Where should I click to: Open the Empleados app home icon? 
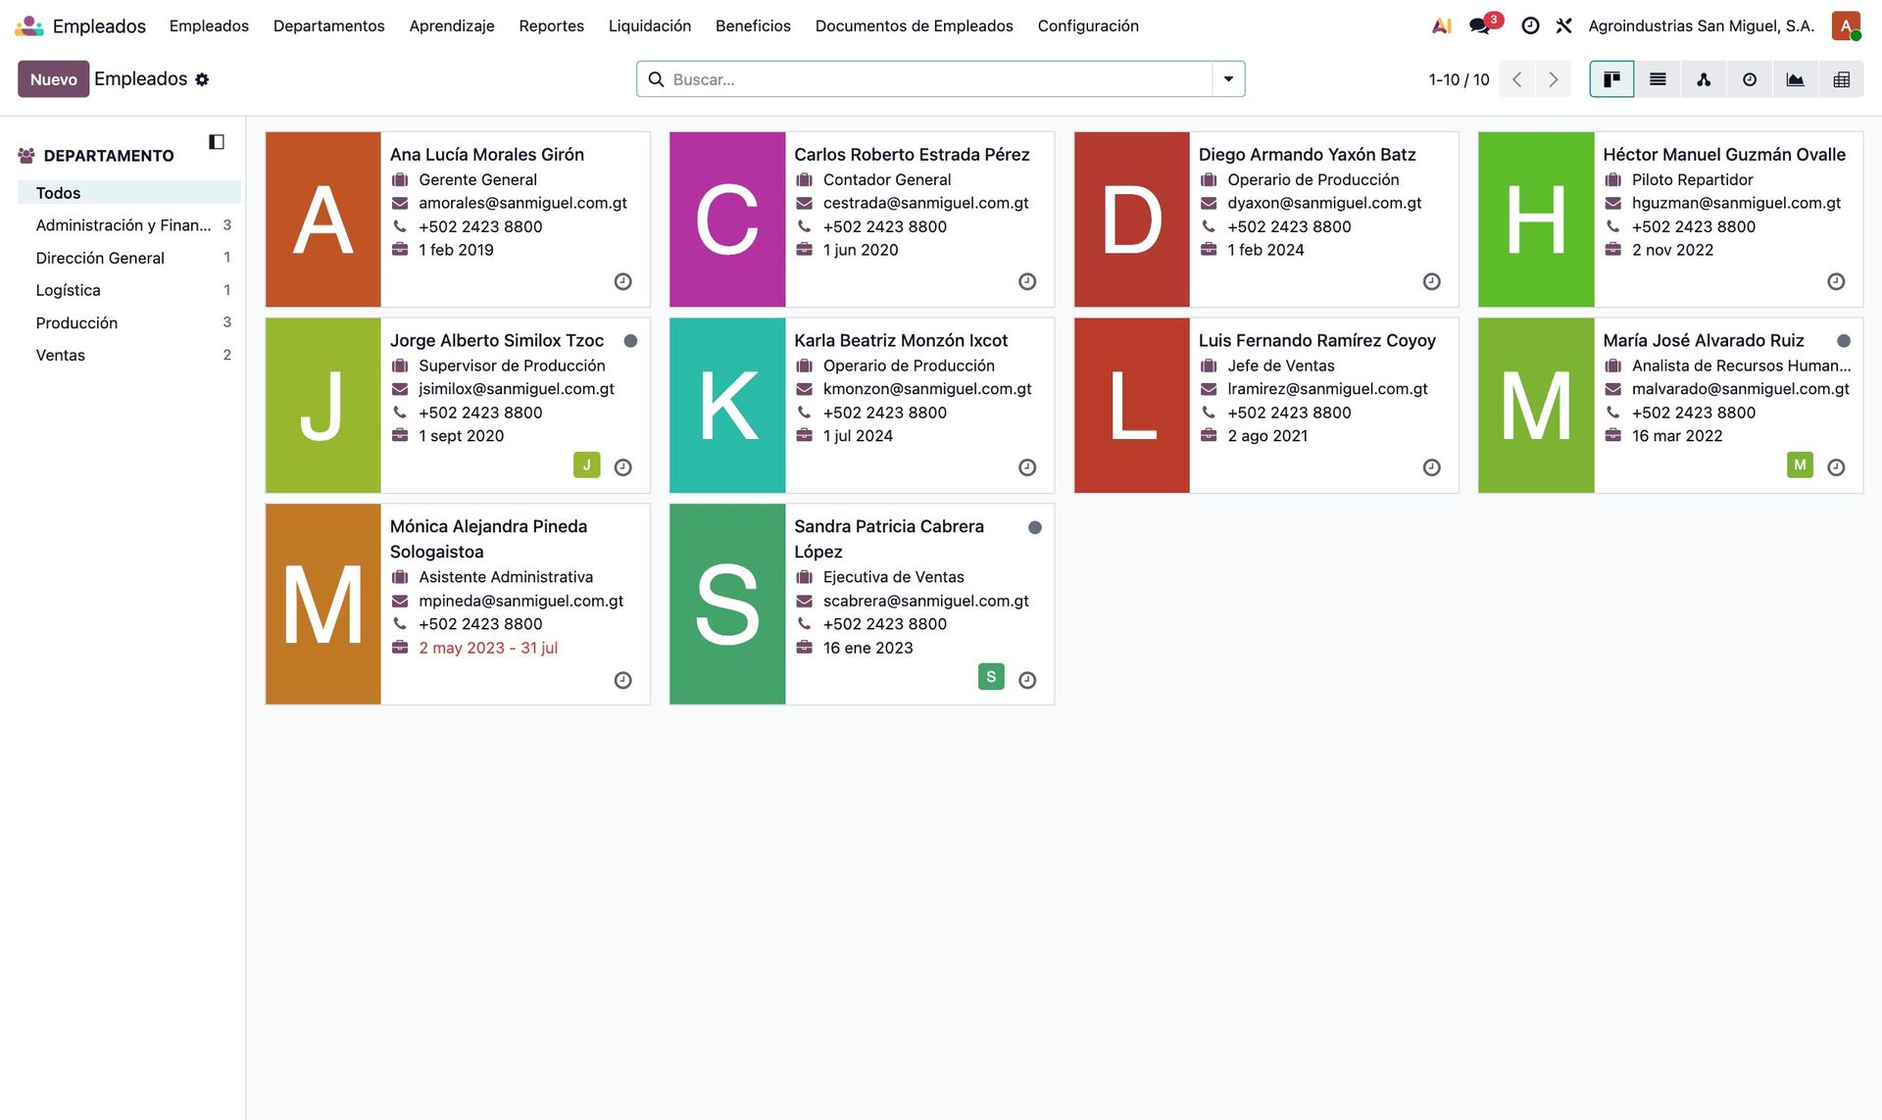pyautogui.click(x=29, y=25)
